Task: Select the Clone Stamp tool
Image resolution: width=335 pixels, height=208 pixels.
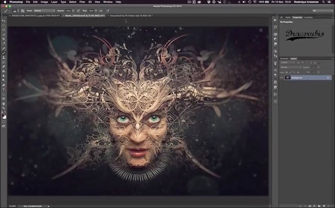Action: point(4,57)
